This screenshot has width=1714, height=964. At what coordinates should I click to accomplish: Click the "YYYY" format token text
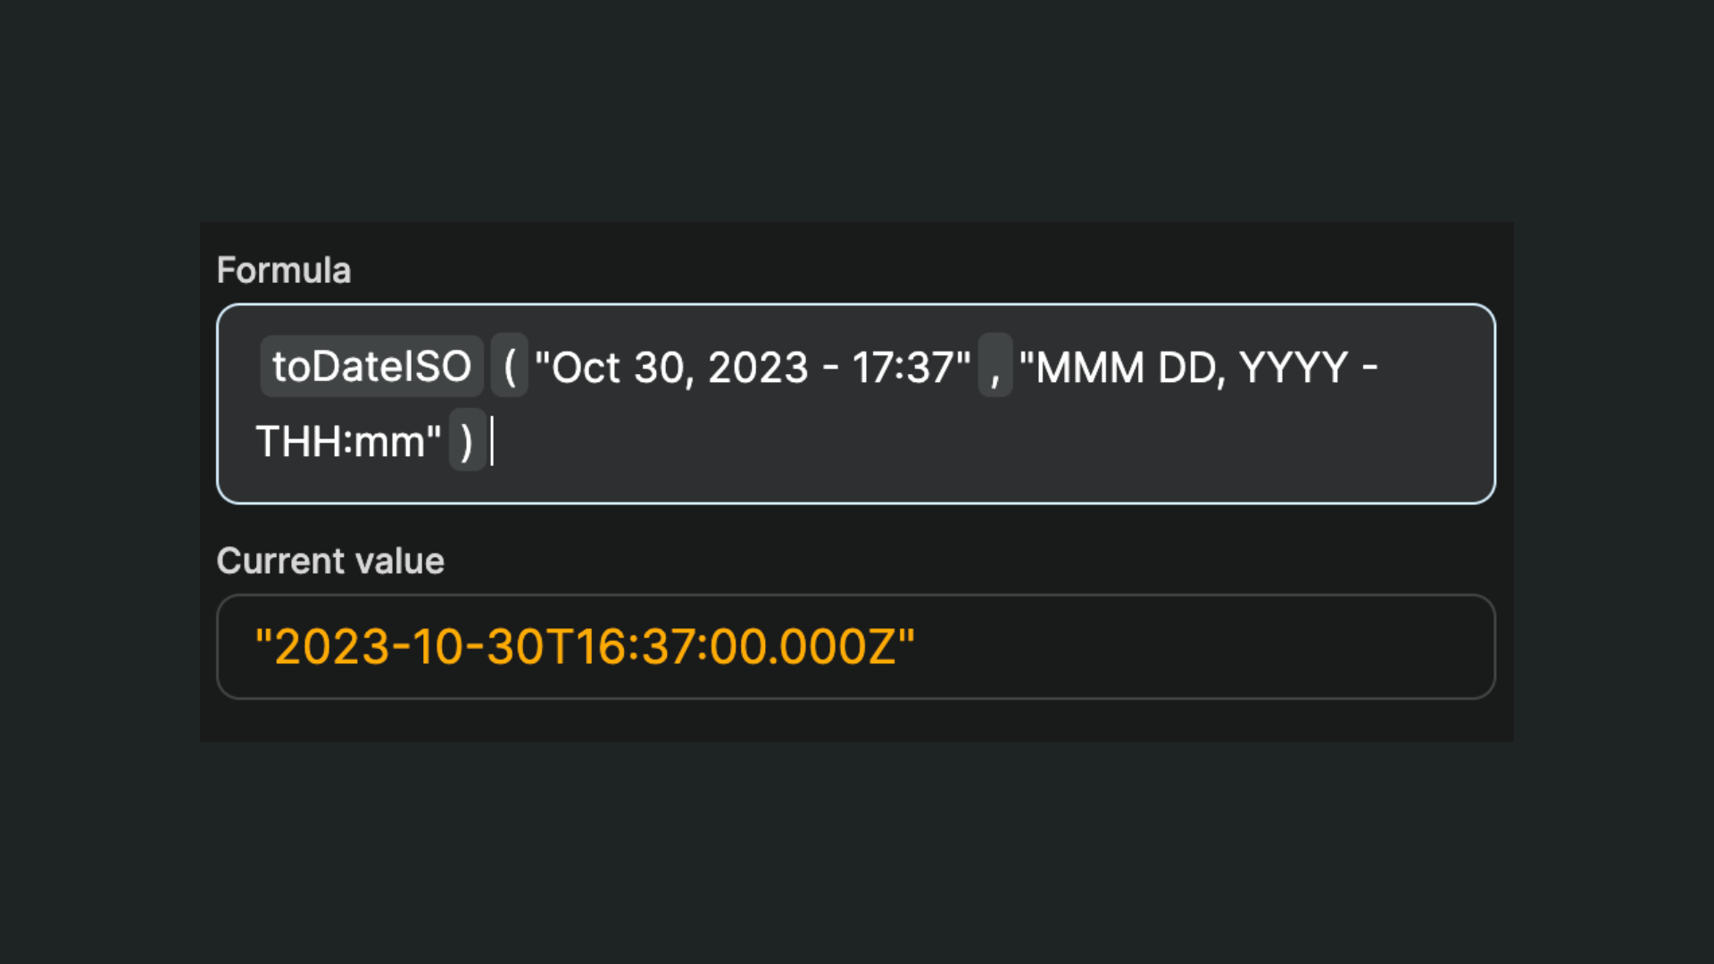1294,368
